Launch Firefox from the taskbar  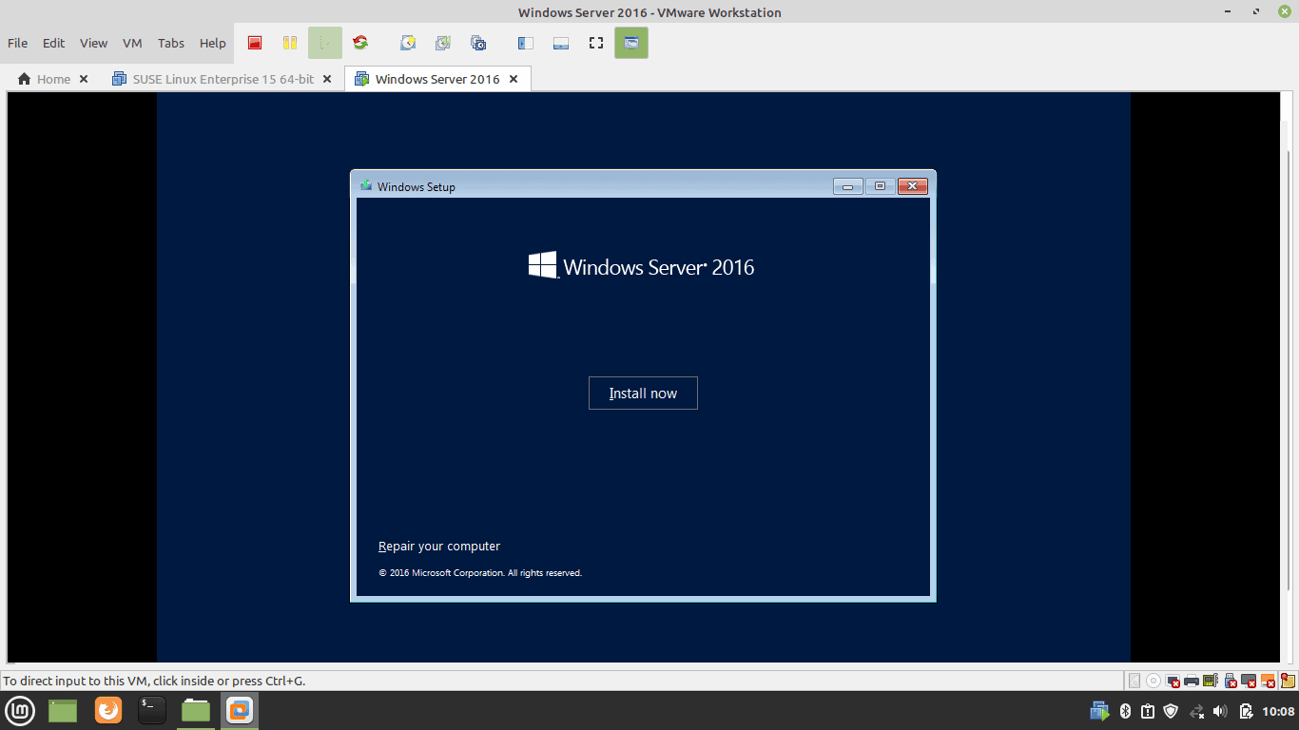click(108, 710)
